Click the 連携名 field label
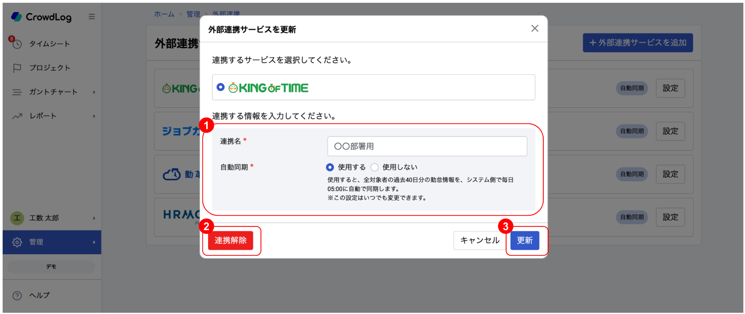Image resolution: width=745 pixels, height=314 pixels. tap(231, 141)
